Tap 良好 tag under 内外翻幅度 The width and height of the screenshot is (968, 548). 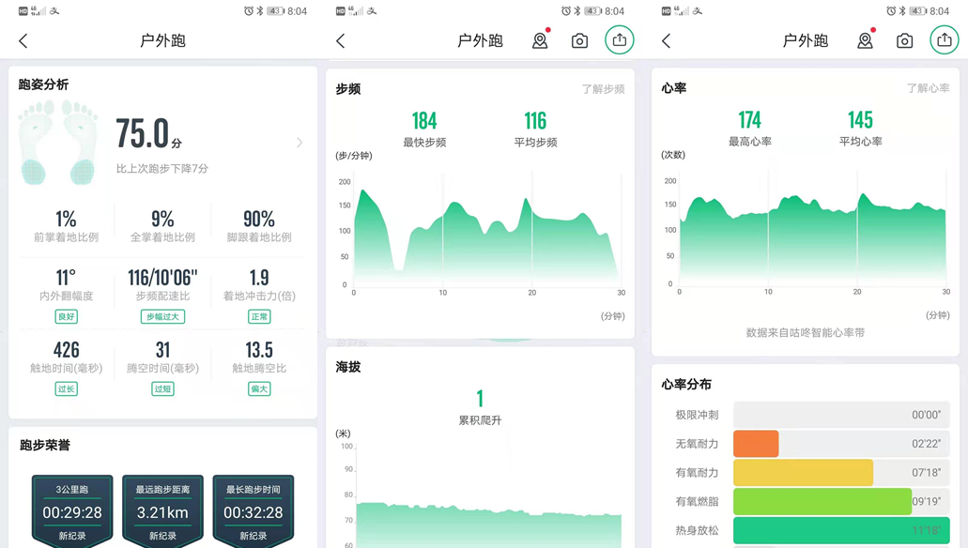(x=66, y=316)
